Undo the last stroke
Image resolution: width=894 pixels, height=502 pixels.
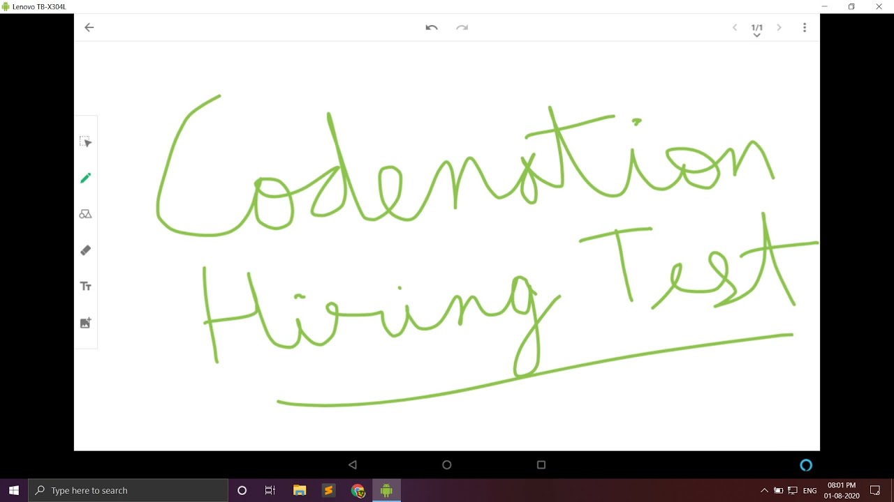point(432,28)
